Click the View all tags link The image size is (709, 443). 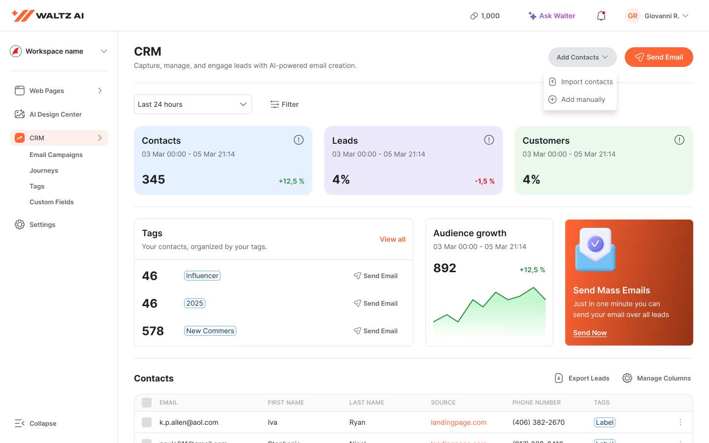[392, 239]
